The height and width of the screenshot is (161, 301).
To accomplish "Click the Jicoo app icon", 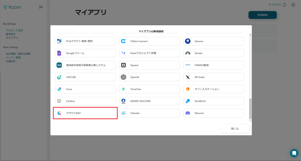I will coord(59,89).
